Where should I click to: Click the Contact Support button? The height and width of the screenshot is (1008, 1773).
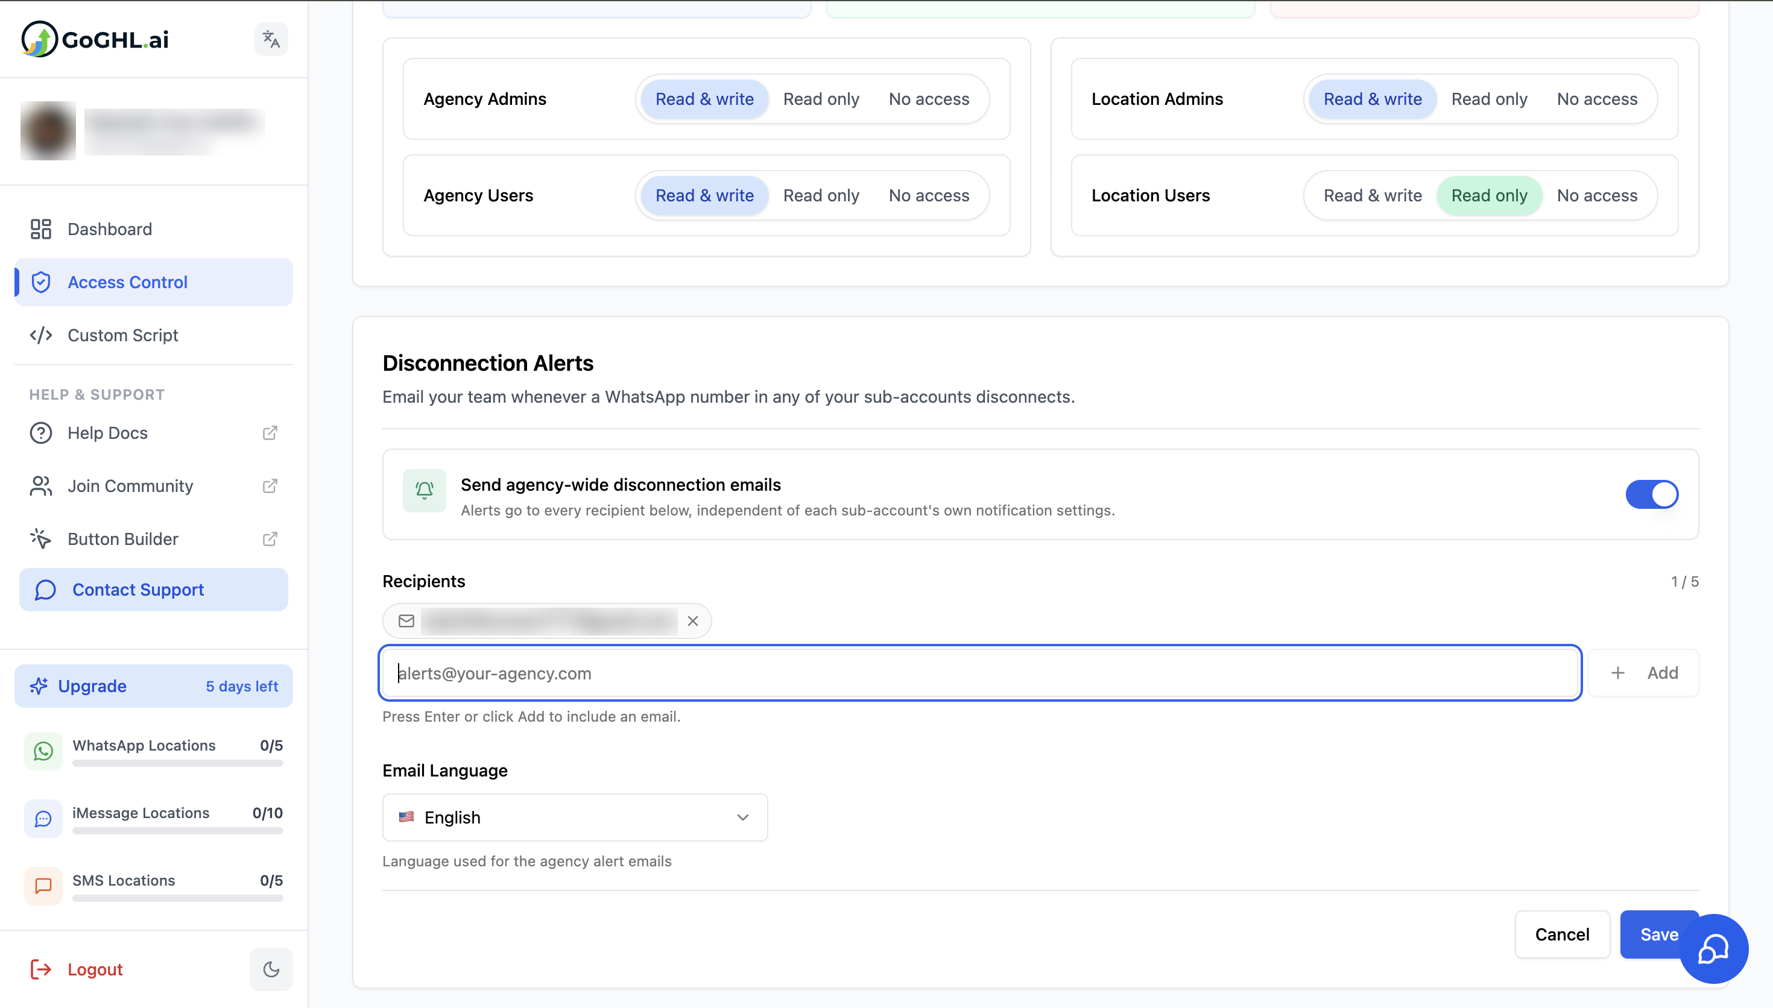[154, 590]
